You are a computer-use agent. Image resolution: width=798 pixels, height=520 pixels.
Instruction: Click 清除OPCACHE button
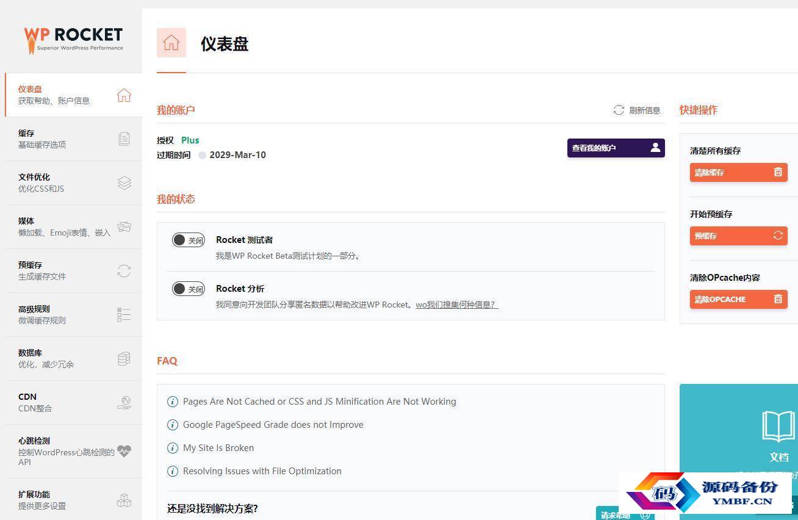coord(738,299)
